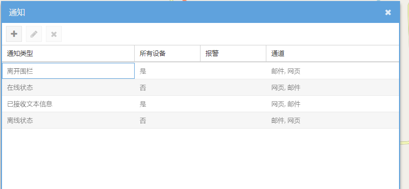Image resolution: width=409 pixels, height=189 pixels.
Task: Click the 报警 column header
Action: [233, 53]
